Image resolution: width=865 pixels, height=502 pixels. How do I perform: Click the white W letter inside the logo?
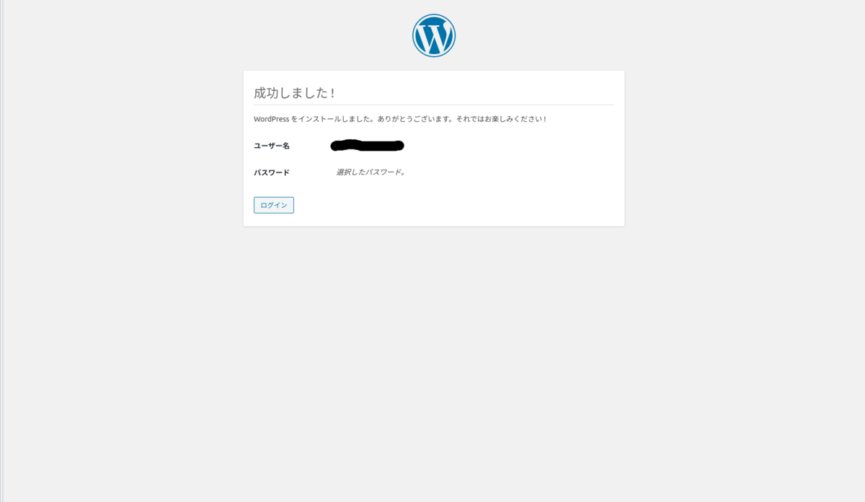(x=434, y=36)
